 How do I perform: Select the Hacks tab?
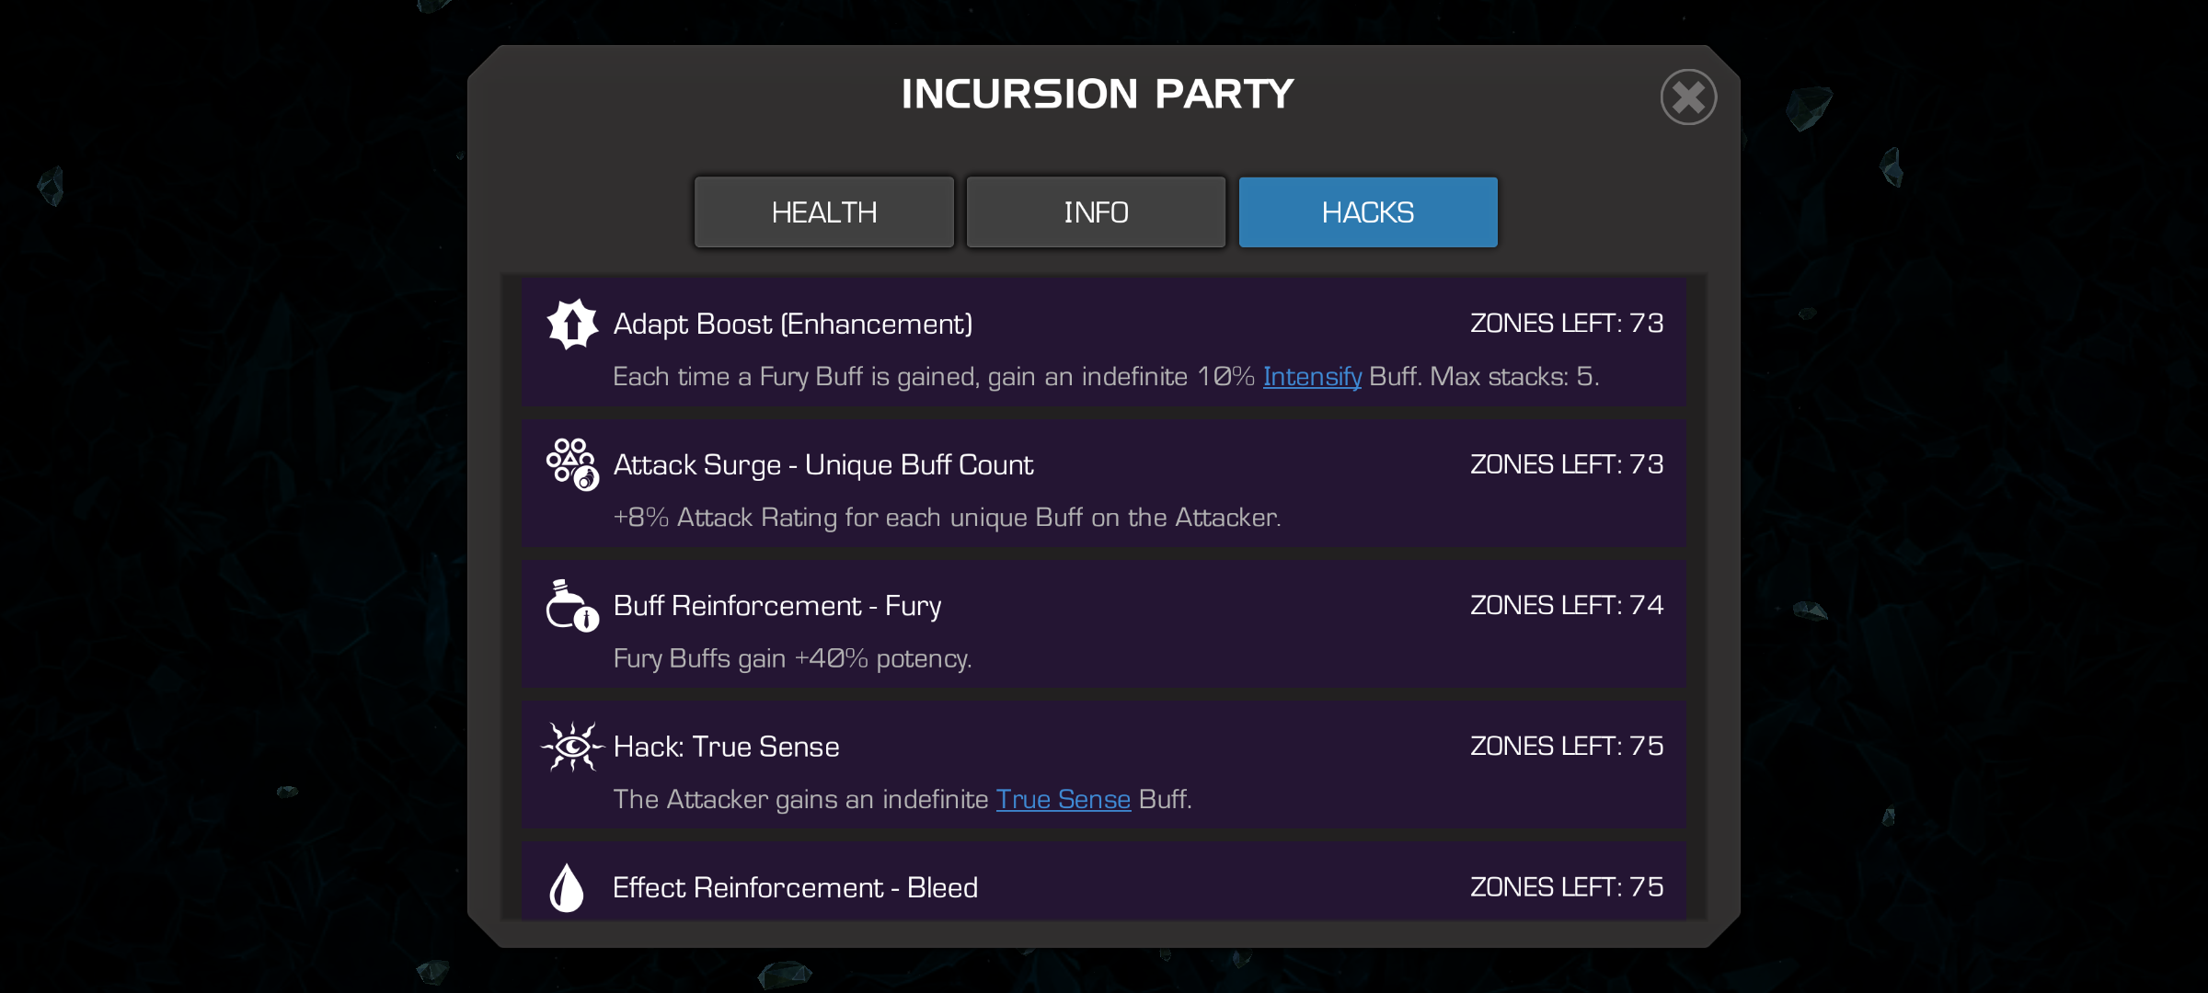(1367, 212)
